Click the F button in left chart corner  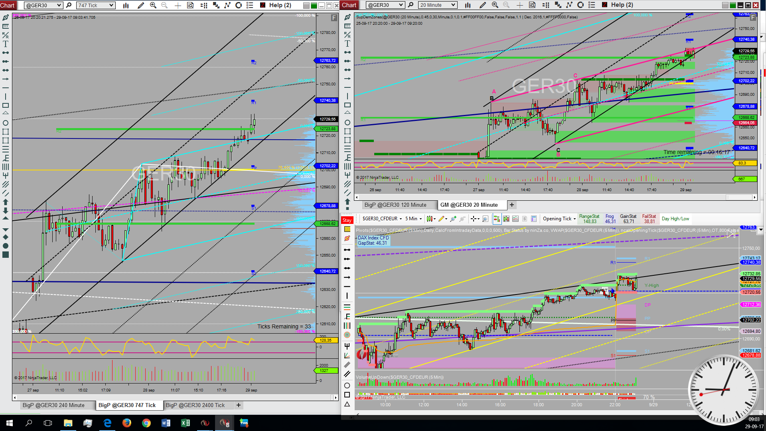click(334, 18)
